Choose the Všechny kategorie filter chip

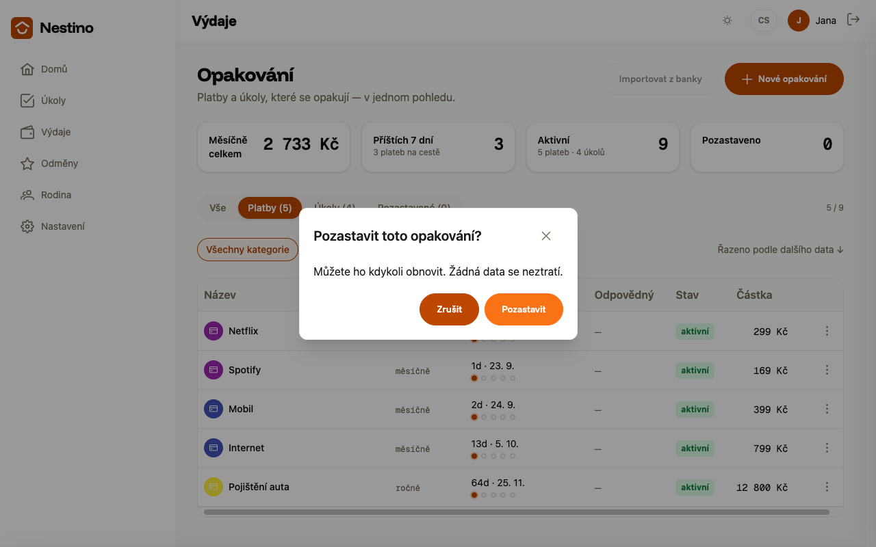248,250
